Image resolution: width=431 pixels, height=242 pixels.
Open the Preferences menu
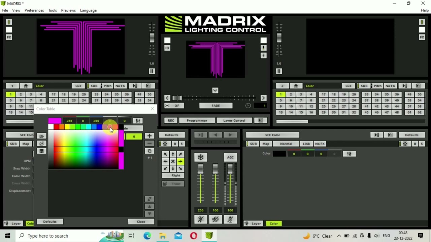(34, 10)
